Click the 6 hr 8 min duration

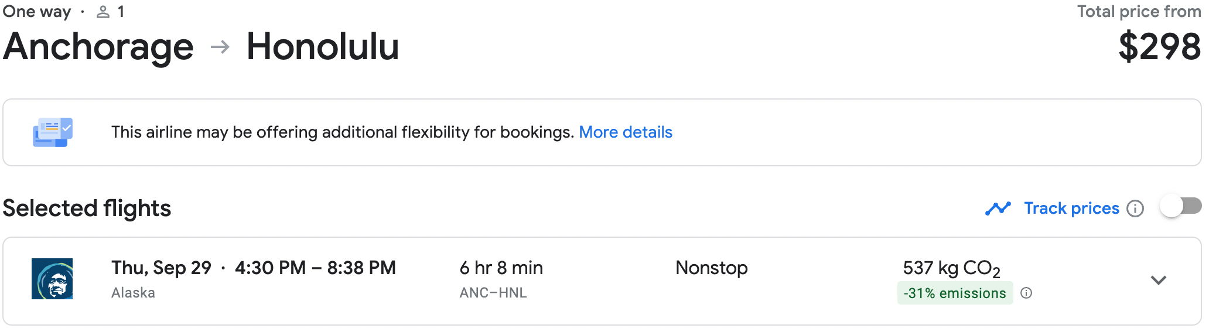coord(501,268)
